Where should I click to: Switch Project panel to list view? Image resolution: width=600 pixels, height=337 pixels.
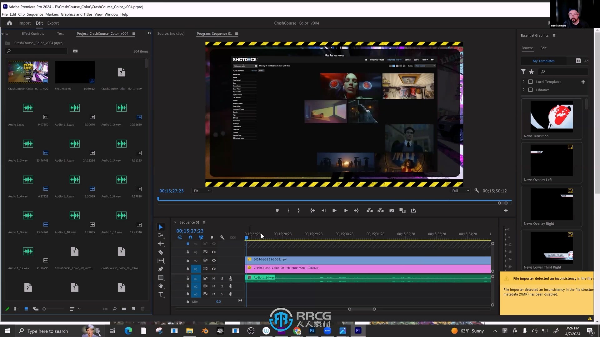pos(17,309)
